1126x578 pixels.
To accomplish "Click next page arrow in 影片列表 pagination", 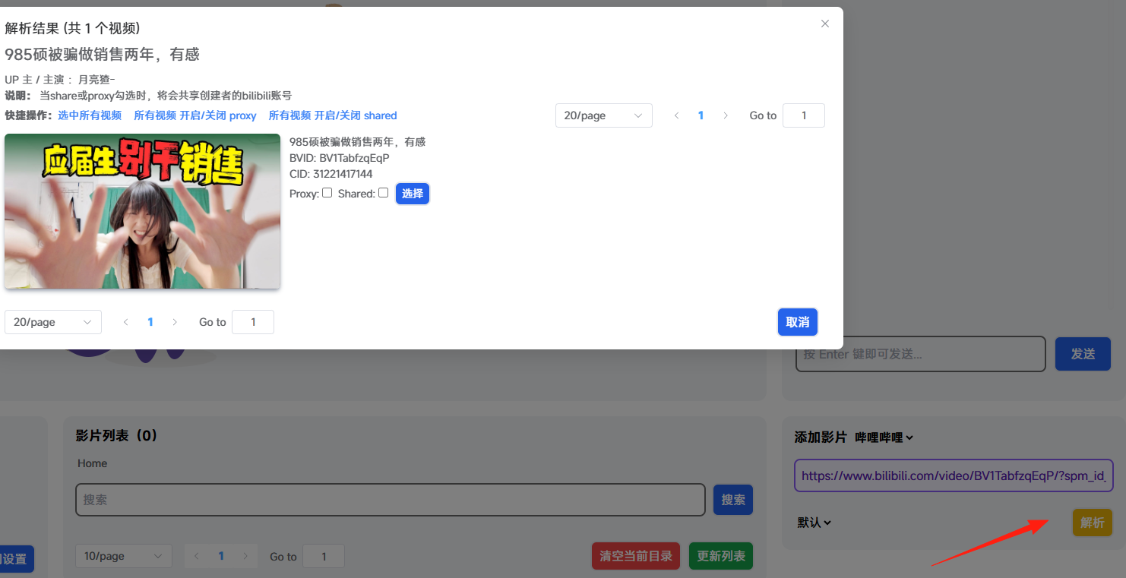I will pos(245,556).
